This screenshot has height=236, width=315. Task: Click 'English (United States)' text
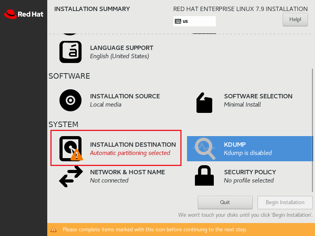120,56
